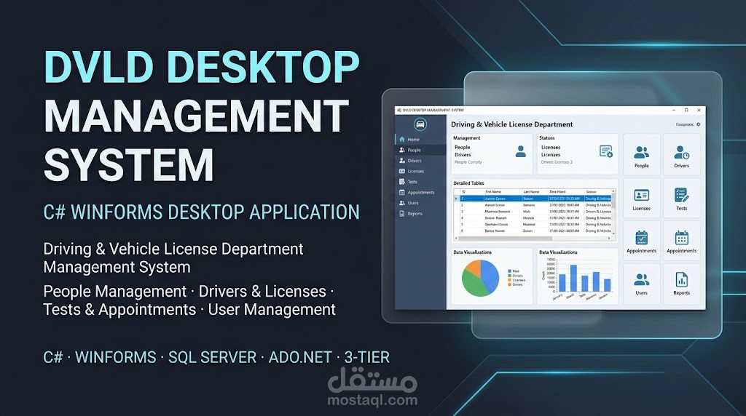Minimize the DVLD Desktop Management System window
Viewport: 746px width, 416px height.
pos(674,110)
